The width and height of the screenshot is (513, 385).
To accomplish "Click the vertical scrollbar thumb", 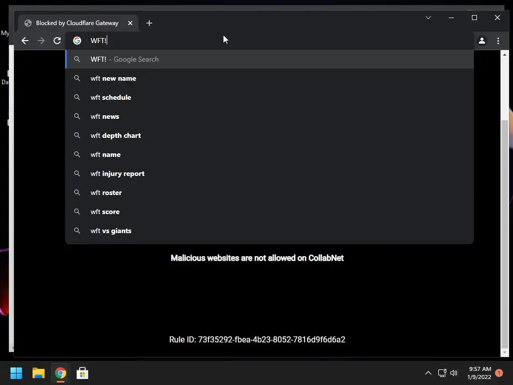I will pyautogui.click(x=504, y=234).
